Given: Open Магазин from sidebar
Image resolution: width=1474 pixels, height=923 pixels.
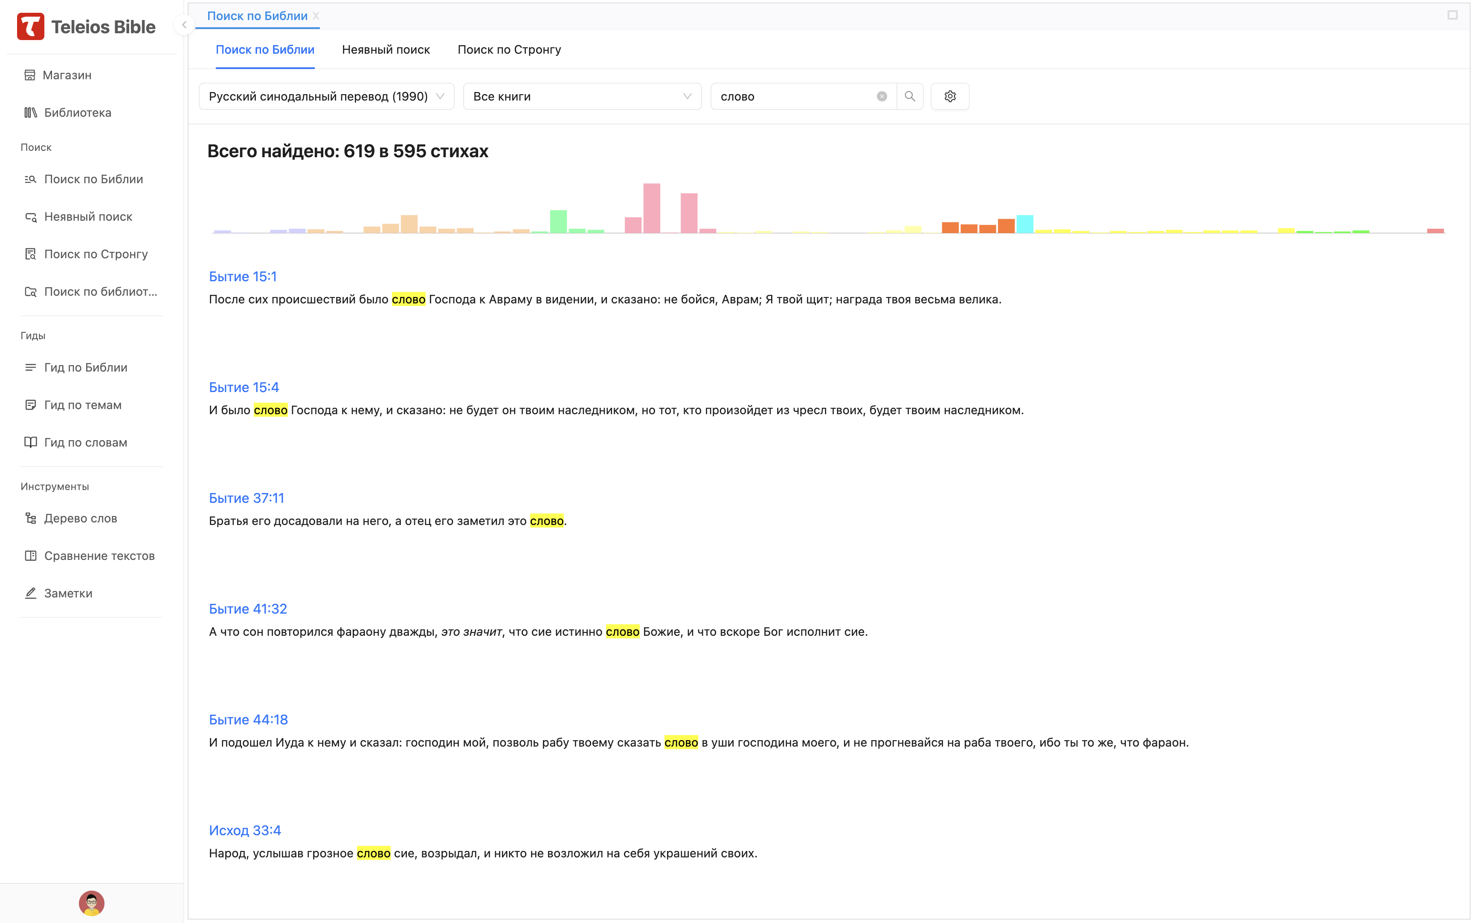Looking at the screenshot, I should pyautogui.click(x=67, y=75).
